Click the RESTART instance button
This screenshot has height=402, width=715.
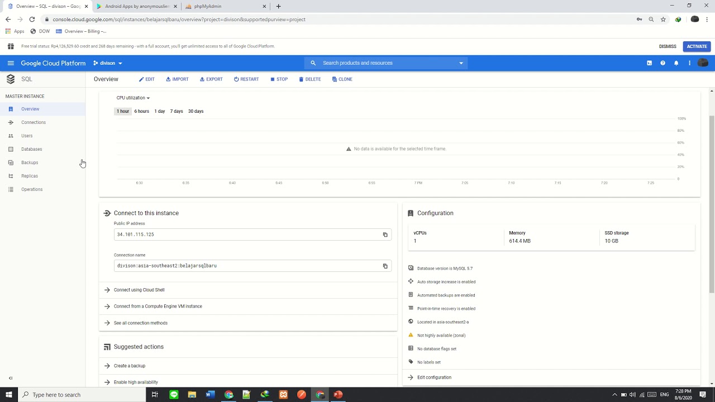coord(246,79)
